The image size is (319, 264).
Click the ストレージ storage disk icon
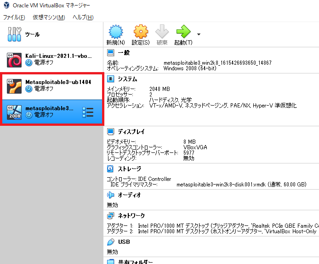pyautogui.click(x=110, y=169)
